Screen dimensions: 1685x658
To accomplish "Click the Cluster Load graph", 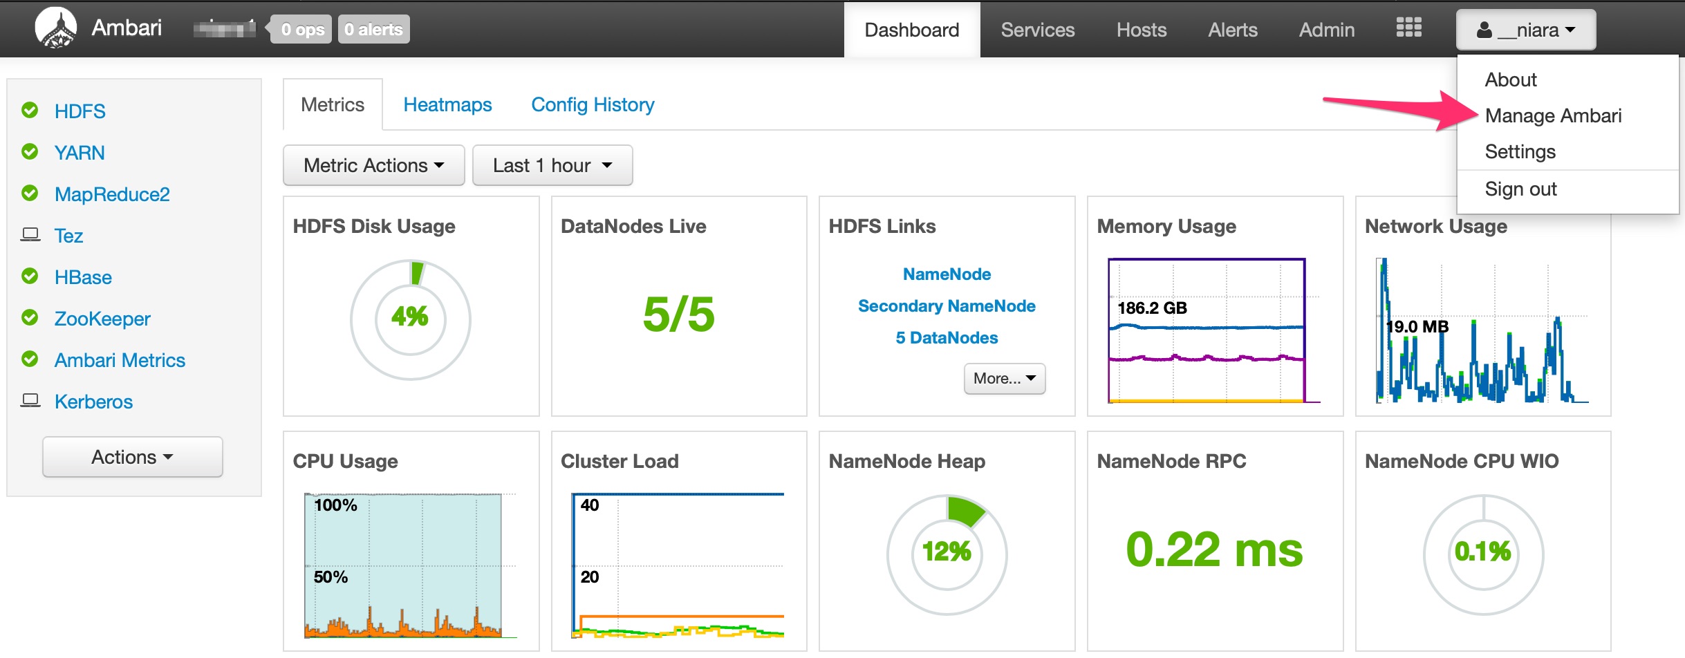I will (678, 565).
